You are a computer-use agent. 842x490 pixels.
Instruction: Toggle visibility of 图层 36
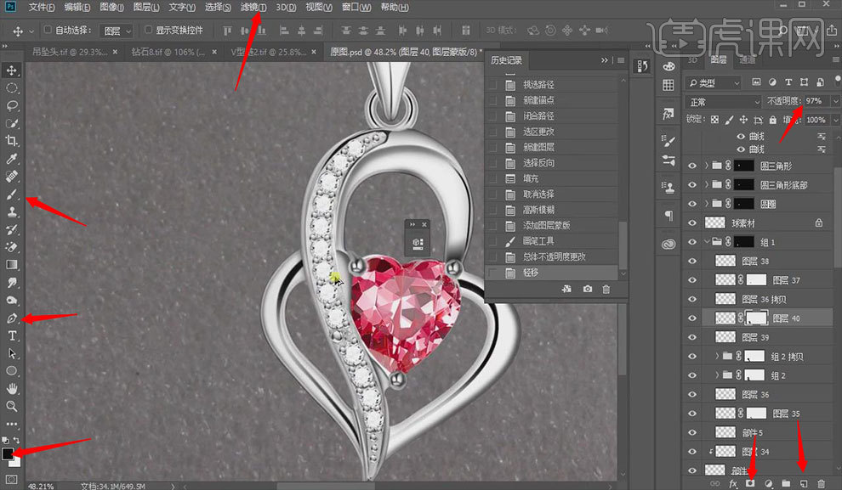(692, 394)
